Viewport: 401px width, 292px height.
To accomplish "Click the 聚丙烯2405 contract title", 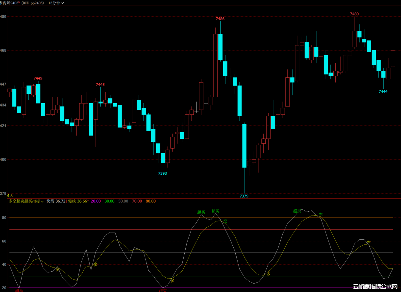I will pyautogui.click(x=10, y=3).
